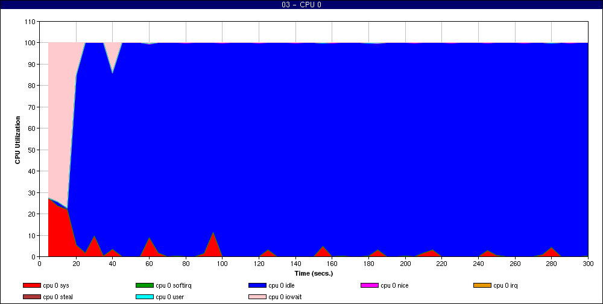Click the cyan cpu 0 user legend swatch
The height and width of the screenshot is (304, 603).
click(145, 297)
